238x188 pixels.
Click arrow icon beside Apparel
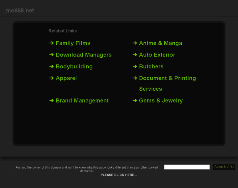[x=52, y=78]
